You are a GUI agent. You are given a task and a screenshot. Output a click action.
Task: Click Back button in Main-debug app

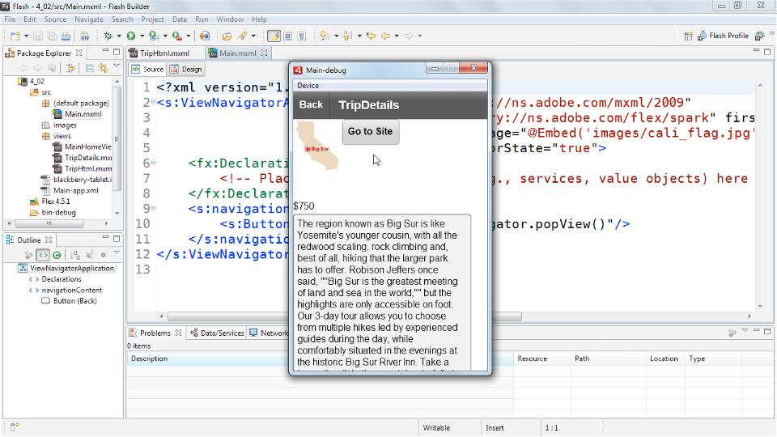coord(311,104)
